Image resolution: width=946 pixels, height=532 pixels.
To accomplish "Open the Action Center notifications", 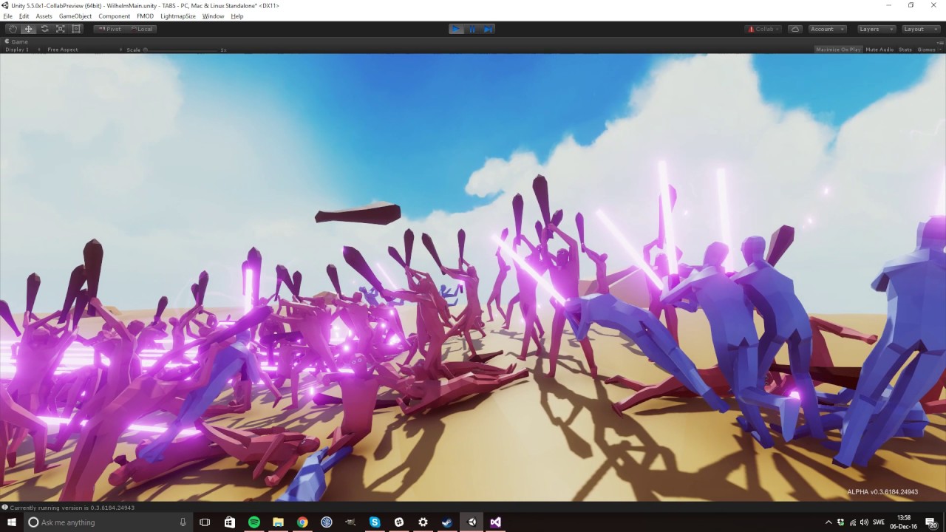I will [931, 522].
